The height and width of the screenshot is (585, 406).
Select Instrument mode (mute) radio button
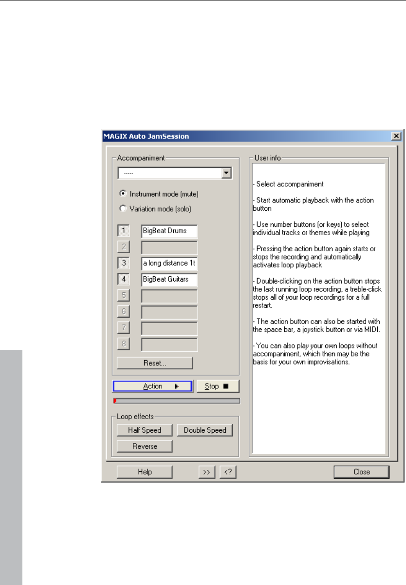click(123, 194)
